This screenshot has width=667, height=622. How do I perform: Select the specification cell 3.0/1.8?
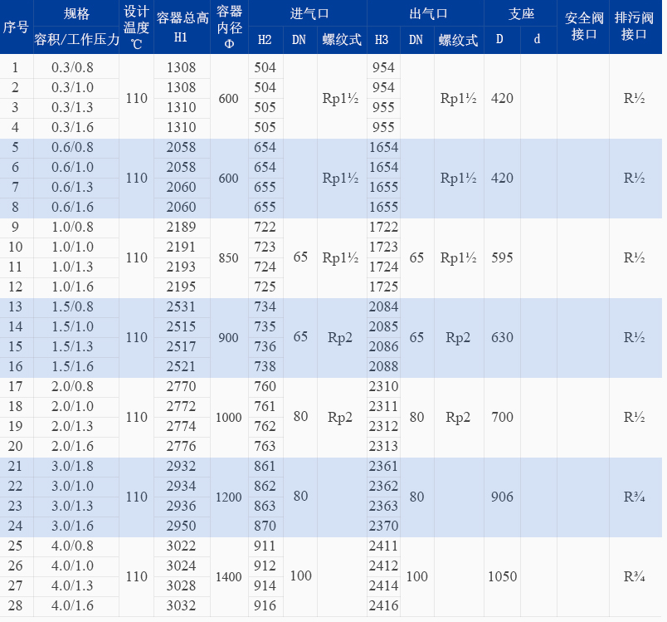coord(76,467)
